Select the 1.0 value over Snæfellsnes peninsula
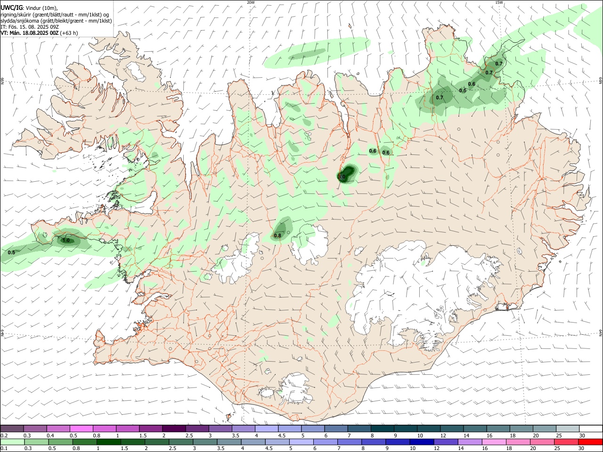This screenshot has height=452, width=603. (x=66, y=241)
